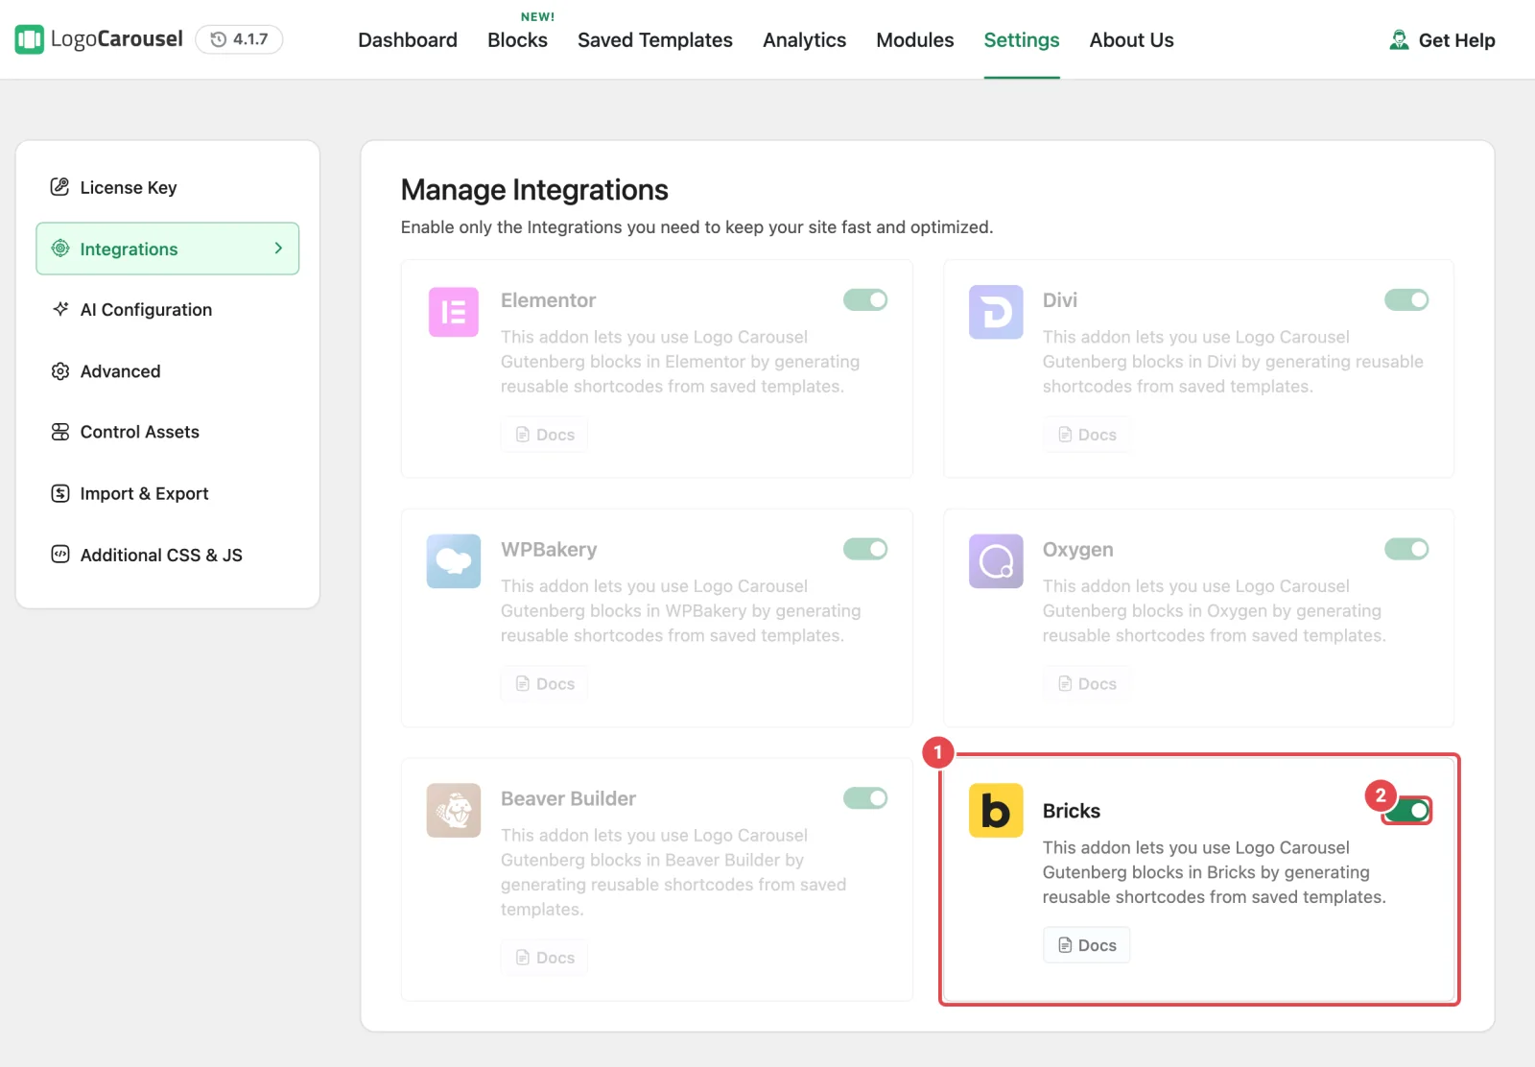Switch off Beaver Builder integration toggle
Viewport: 1535px width, 1067px height.
pos(865,798)
